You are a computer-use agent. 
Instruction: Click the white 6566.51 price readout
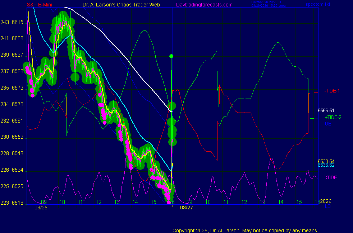(326, 111)
